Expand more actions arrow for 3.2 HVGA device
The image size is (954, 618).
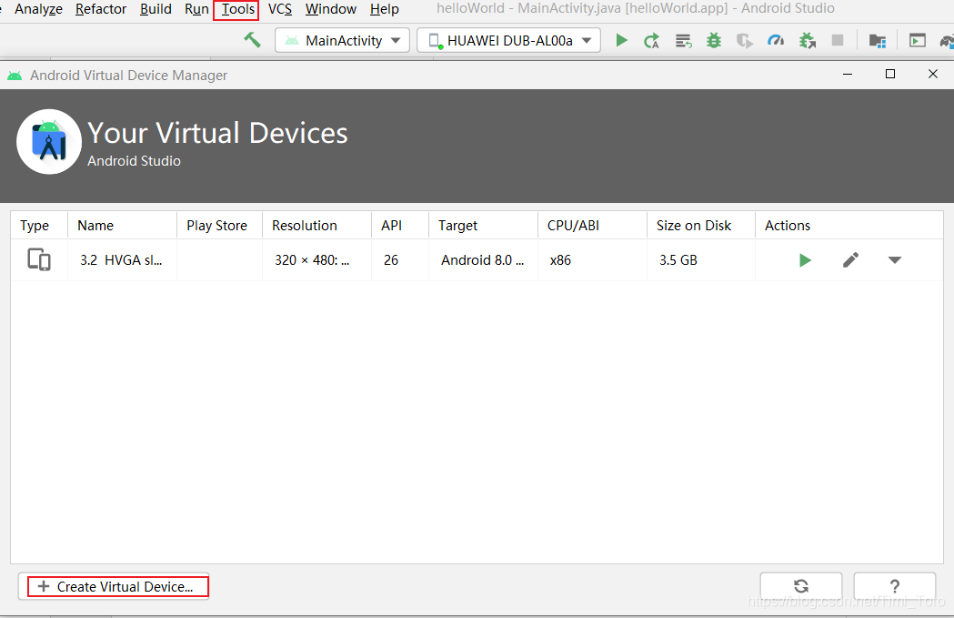(x=894, y=260)
